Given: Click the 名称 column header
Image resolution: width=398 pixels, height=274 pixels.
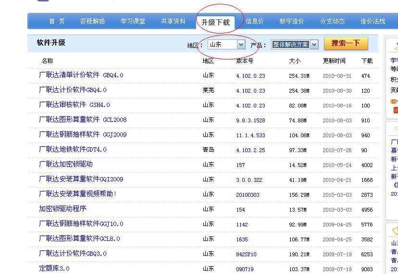Looking at the screenshot, I should 47,61.
